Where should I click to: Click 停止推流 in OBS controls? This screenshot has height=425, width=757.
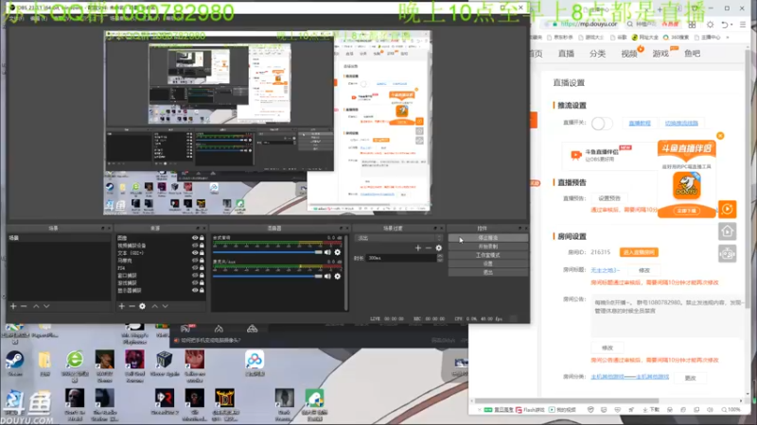pyautogui.click(x=488, y=238)
